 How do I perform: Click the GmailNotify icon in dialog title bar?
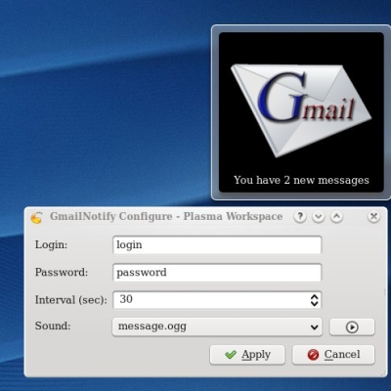click(37, 217)
